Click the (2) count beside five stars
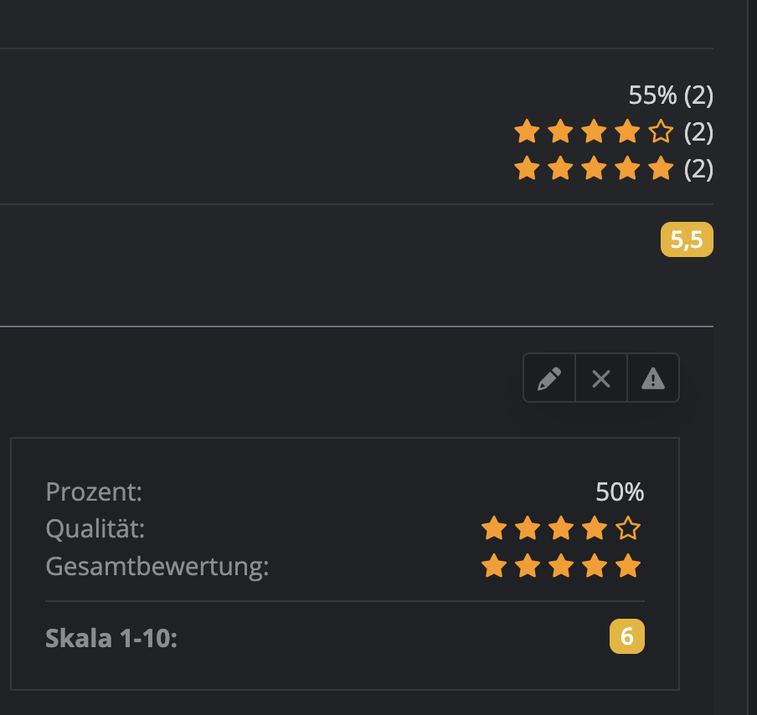The image size is (757, 715). click(x=698, y=169)
